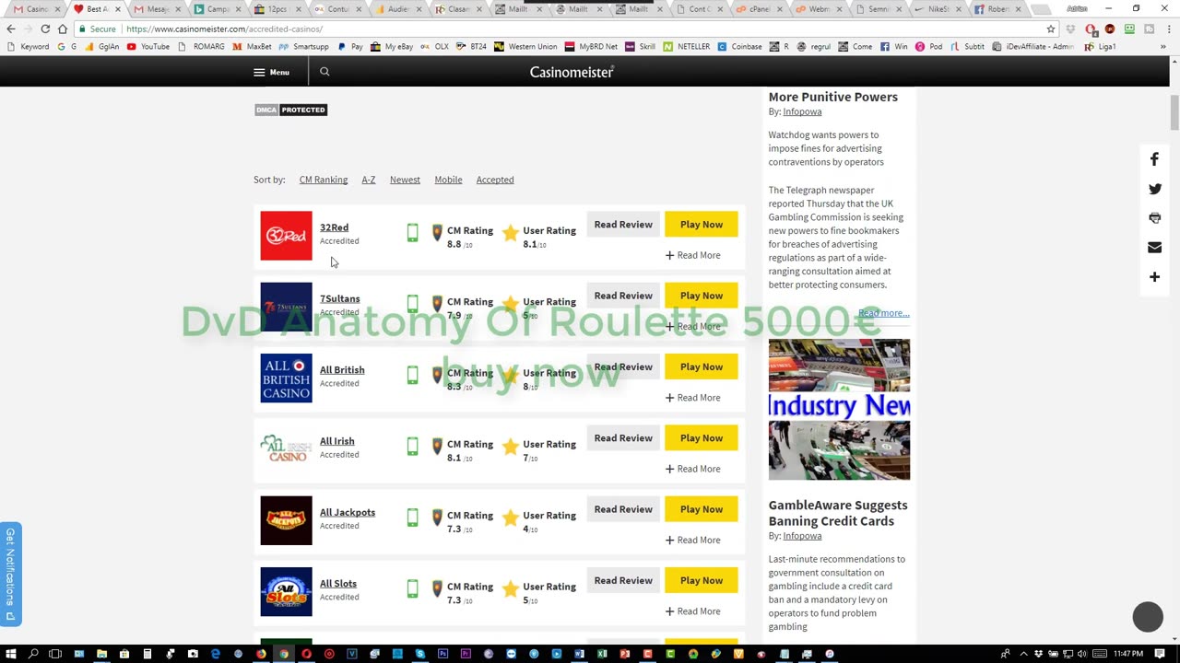The width and height of the screenshot is (1180, 663).
Task: Open the All Slots name link
Action: click(338, 584)
